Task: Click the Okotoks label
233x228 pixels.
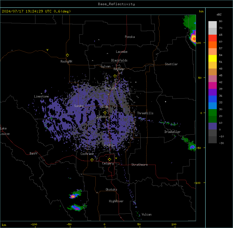Action: pyautogui.click(x=111, y=190)
